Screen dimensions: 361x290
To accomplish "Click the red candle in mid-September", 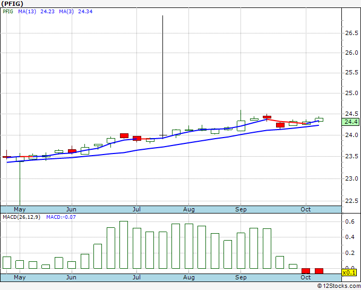I will [267, 116].
